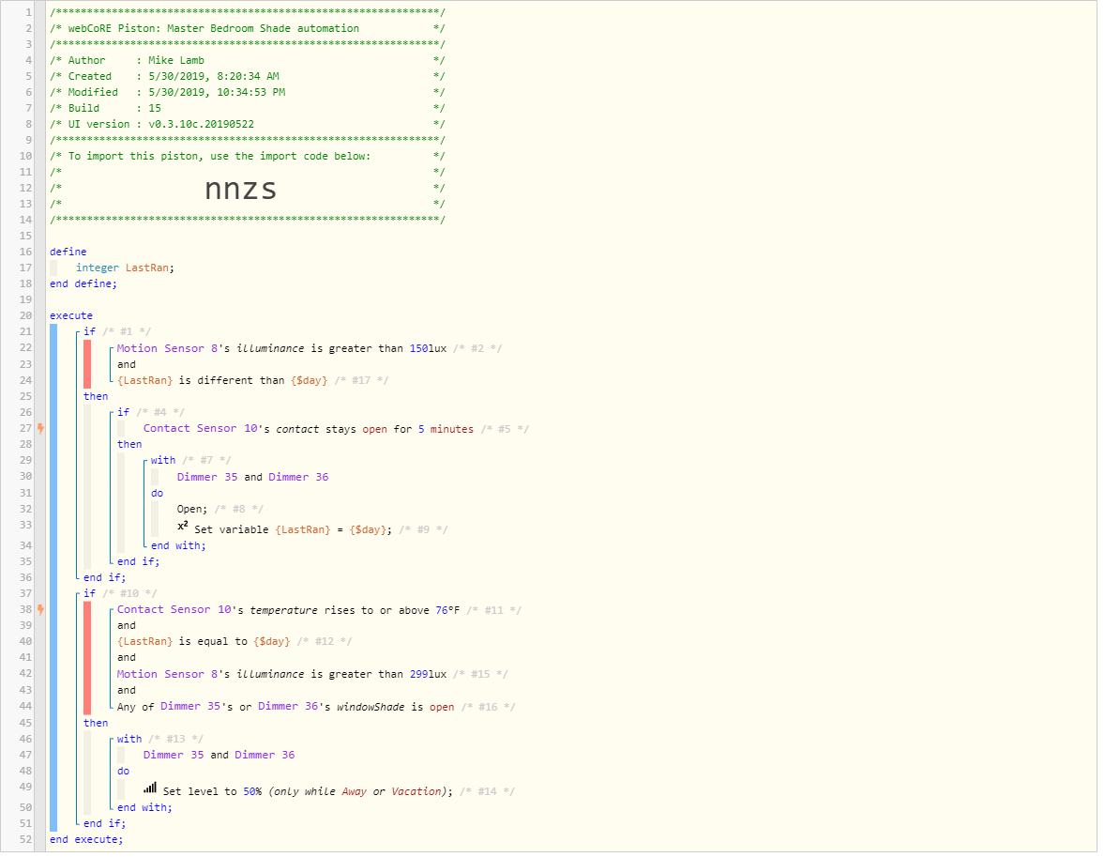Viewport: 1105px width, 857px height.
Task: Click the UI version v0.3.10c.20190522 line
Action: pos(247,125)
